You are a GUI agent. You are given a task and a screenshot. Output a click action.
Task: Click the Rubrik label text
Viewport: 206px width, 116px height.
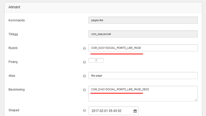coord(13,48)
